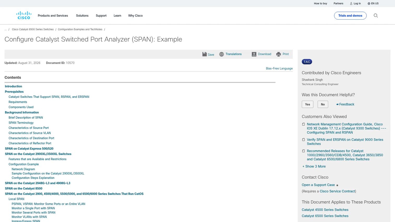Click the lock icon after Open a Support Case
Viewport: 395px width, 222px height.
337,185
